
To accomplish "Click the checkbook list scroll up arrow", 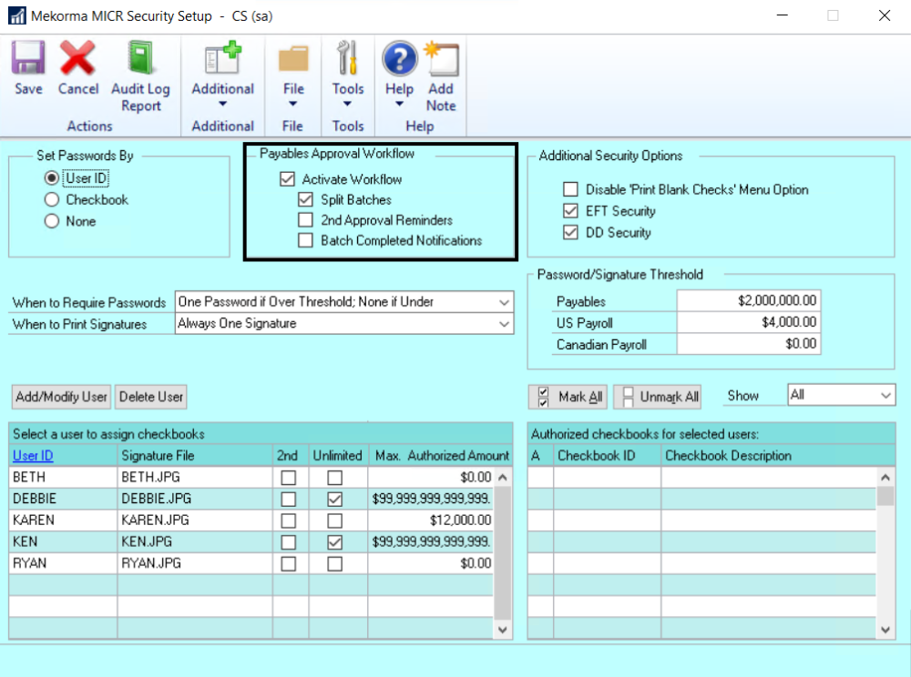I will (885, 478).
